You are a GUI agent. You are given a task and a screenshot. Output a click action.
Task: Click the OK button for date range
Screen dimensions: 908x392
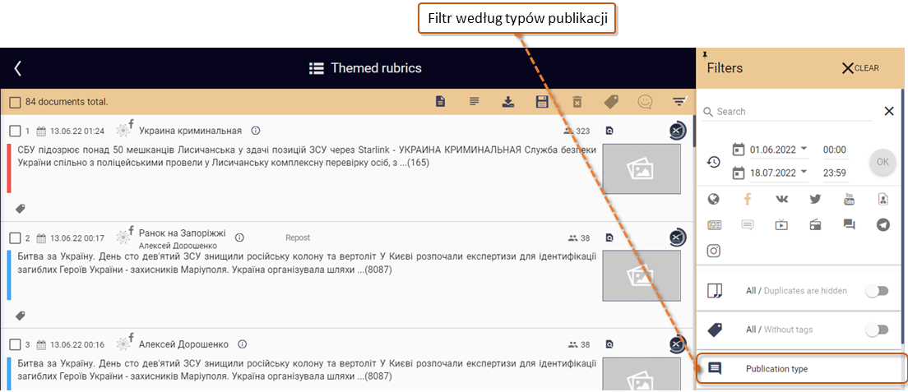coord(883,162)
